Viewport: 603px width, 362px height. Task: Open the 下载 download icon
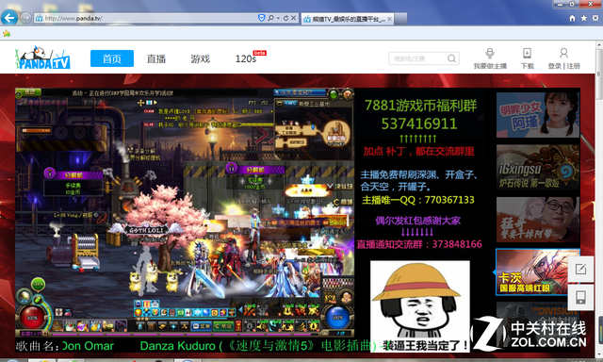click(x=527, y=53)
